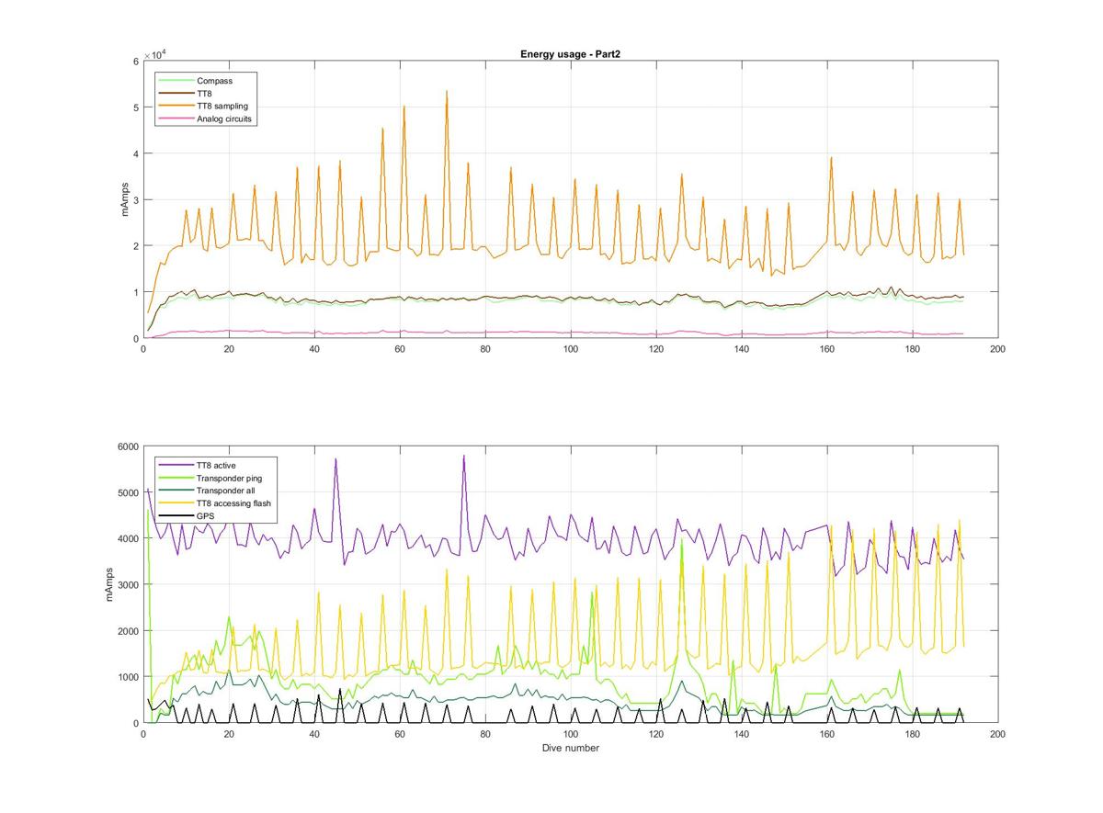Click the y-axis tick label 3 on upper plot

(135, 199)
